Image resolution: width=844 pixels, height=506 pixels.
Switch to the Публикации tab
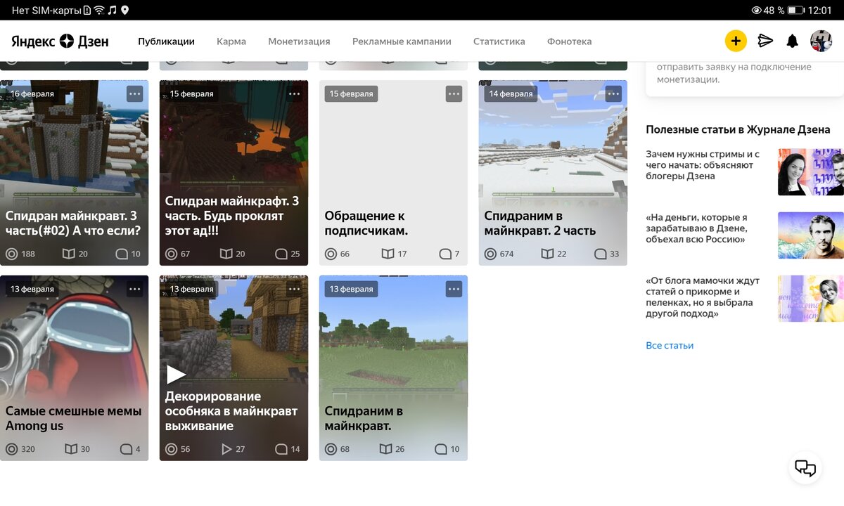166,41
